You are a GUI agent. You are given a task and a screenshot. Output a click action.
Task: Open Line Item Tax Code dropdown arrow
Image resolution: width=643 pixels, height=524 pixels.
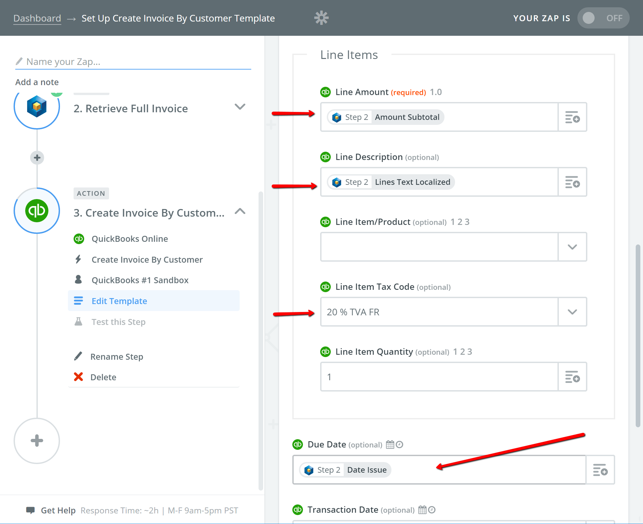pos(572,312)
